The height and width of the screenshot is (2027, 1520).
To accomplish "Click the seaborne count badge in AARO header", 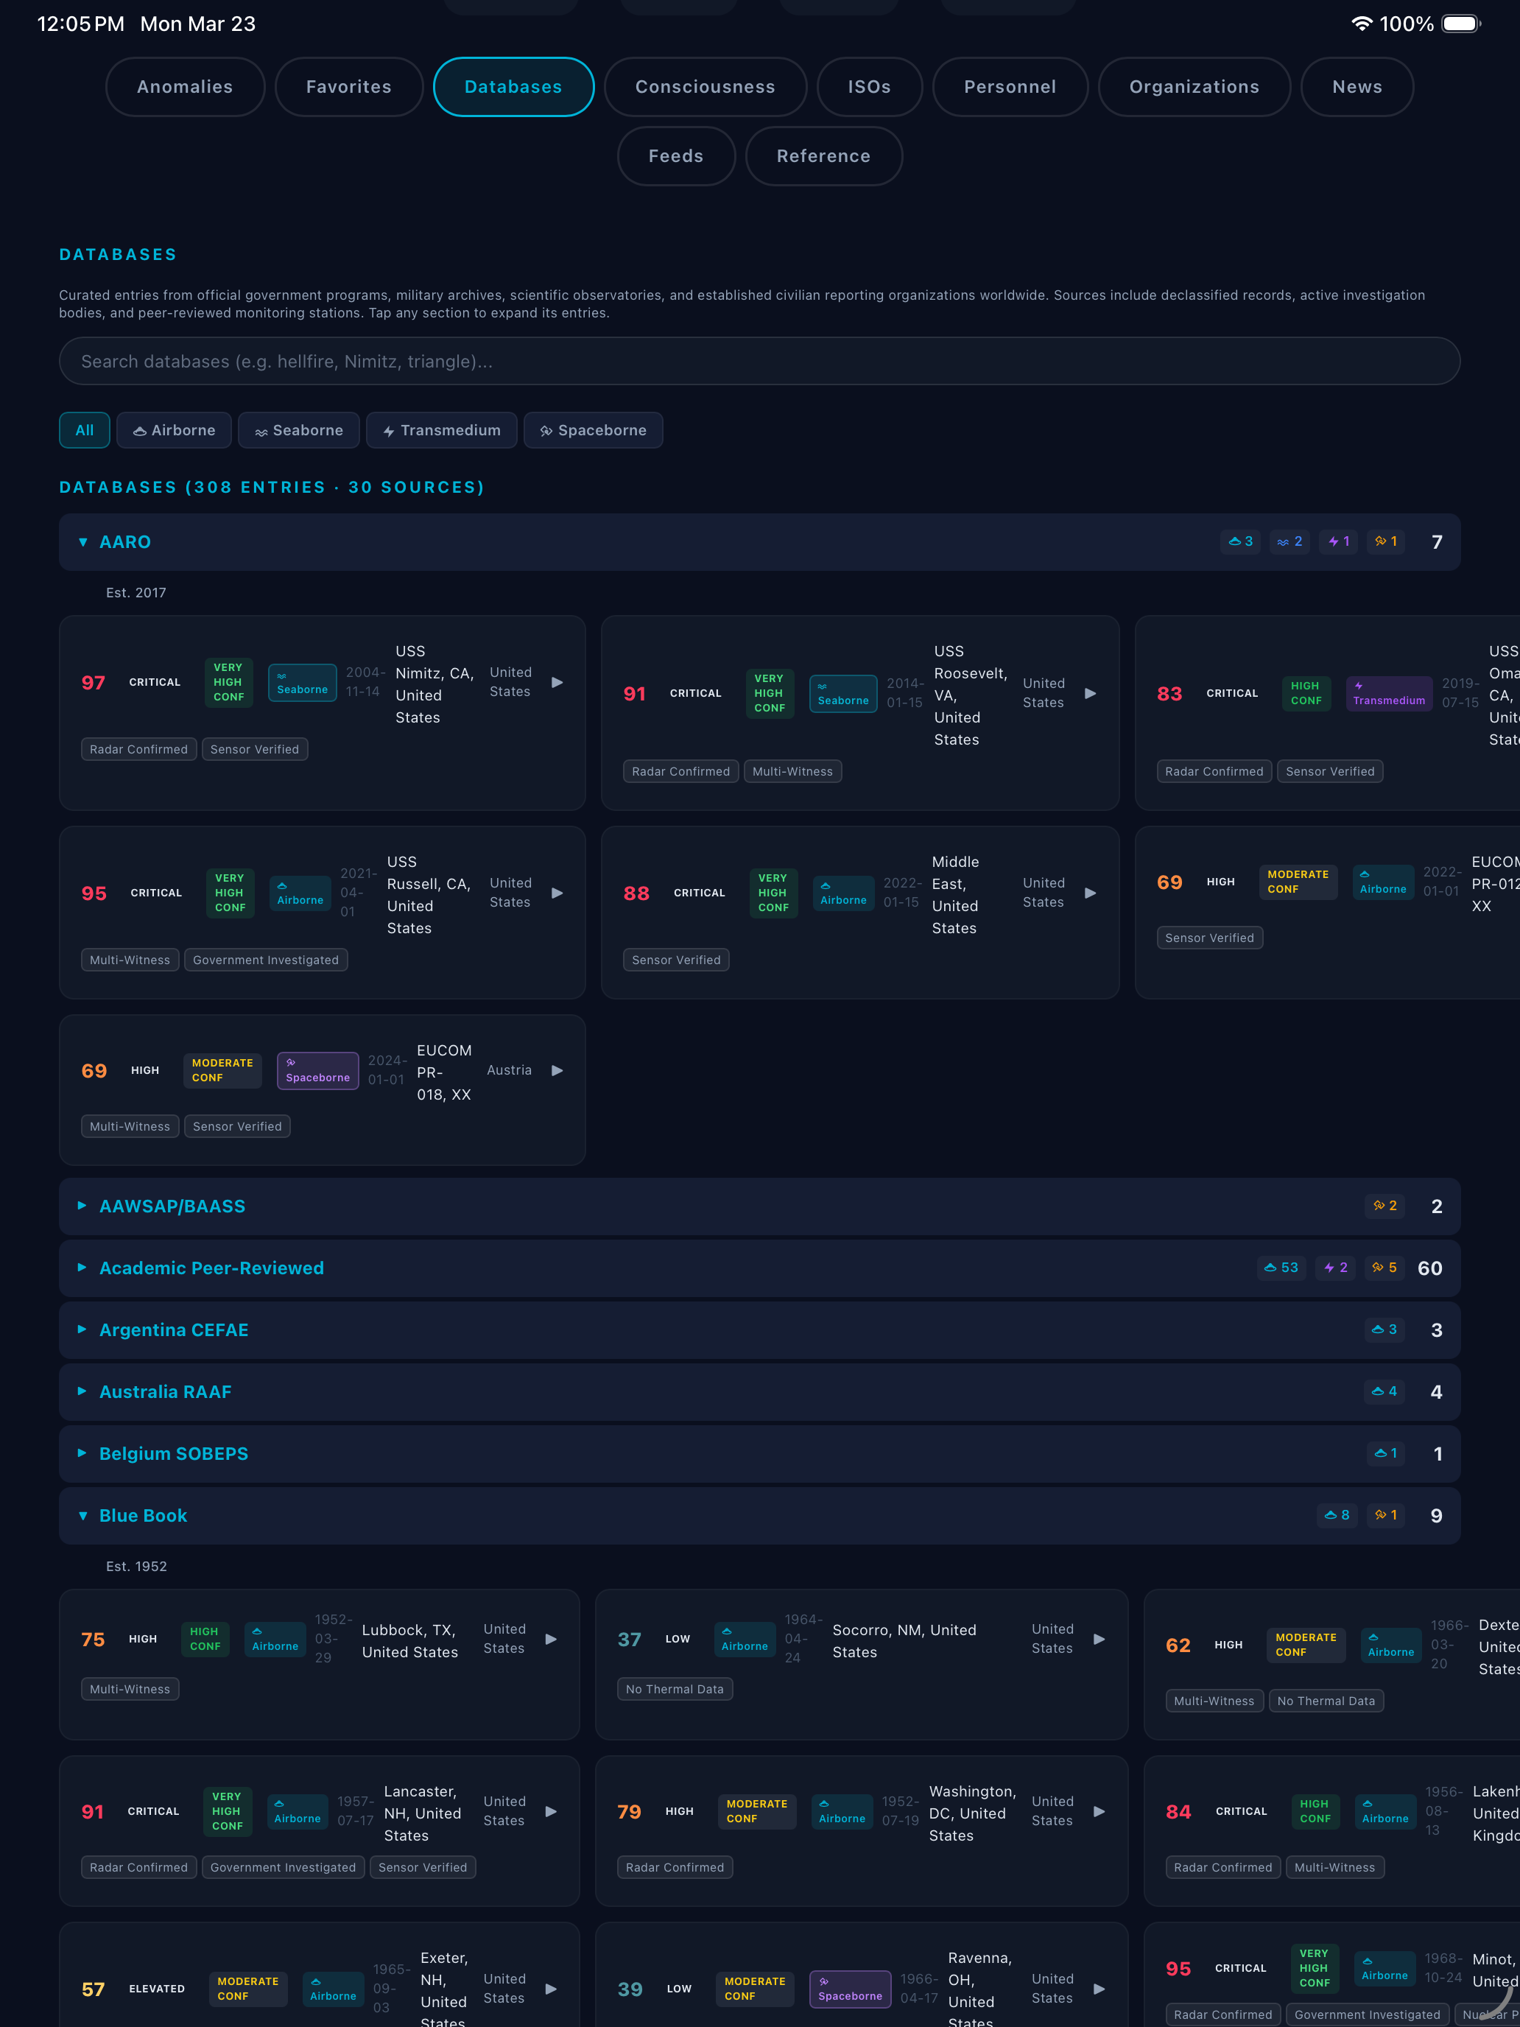I will [1289, 541].
